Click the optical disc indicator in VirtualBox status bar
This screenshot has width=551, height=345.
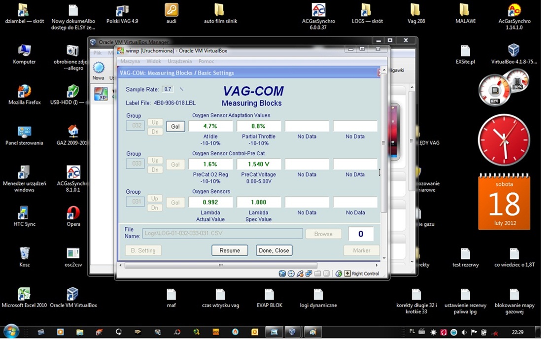[291, 274]
